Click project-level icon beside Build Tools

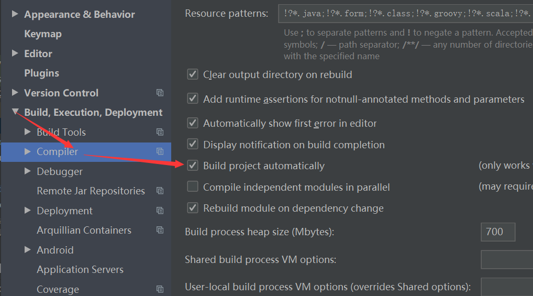tap(160, 132)
